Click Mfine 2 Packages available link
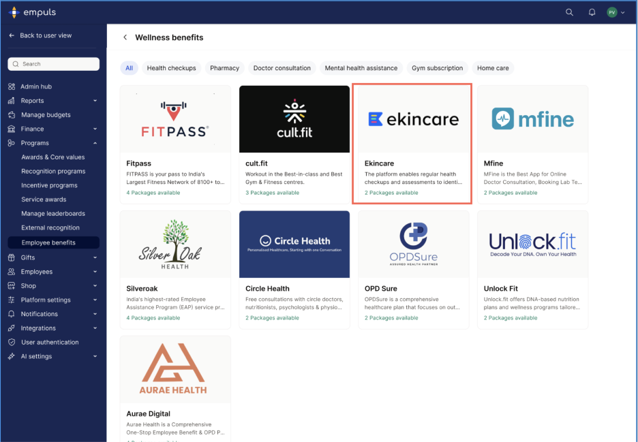This screenshot has width=638, height=442. (511, 193)
